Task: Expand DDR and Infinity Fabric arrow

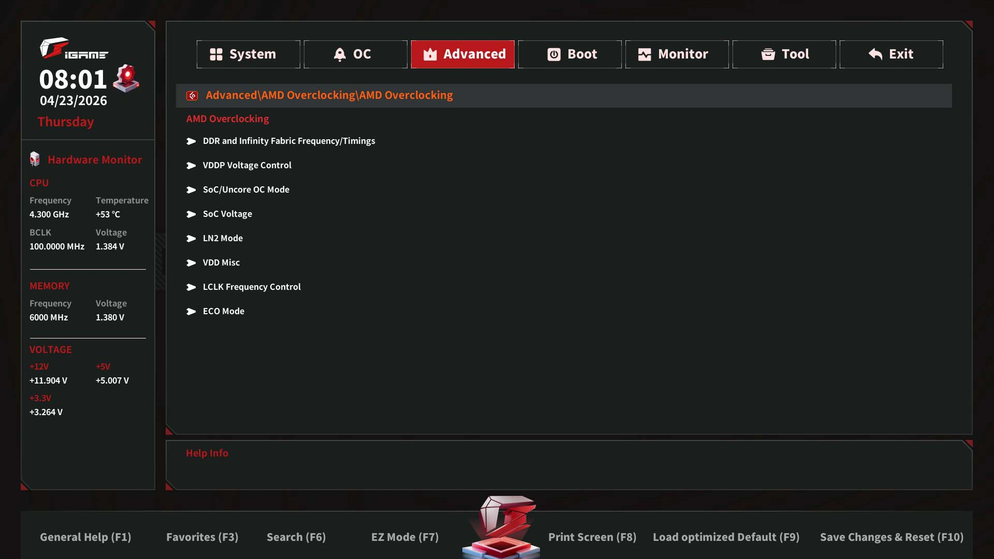Action: pyautogui.click(x=191, y=141)
